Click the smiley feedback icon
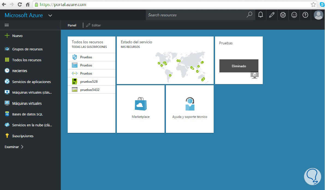This screenshot has width=325, height=190. [x=294, y=15]
